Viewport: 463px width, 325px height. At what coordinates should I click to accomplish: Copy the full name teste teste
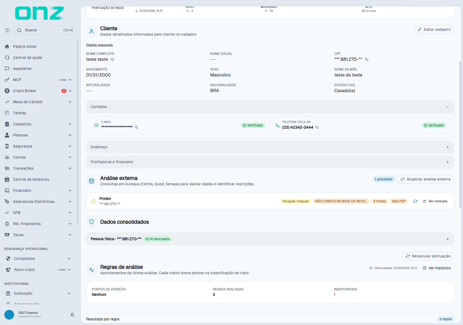tap(112, 59)
